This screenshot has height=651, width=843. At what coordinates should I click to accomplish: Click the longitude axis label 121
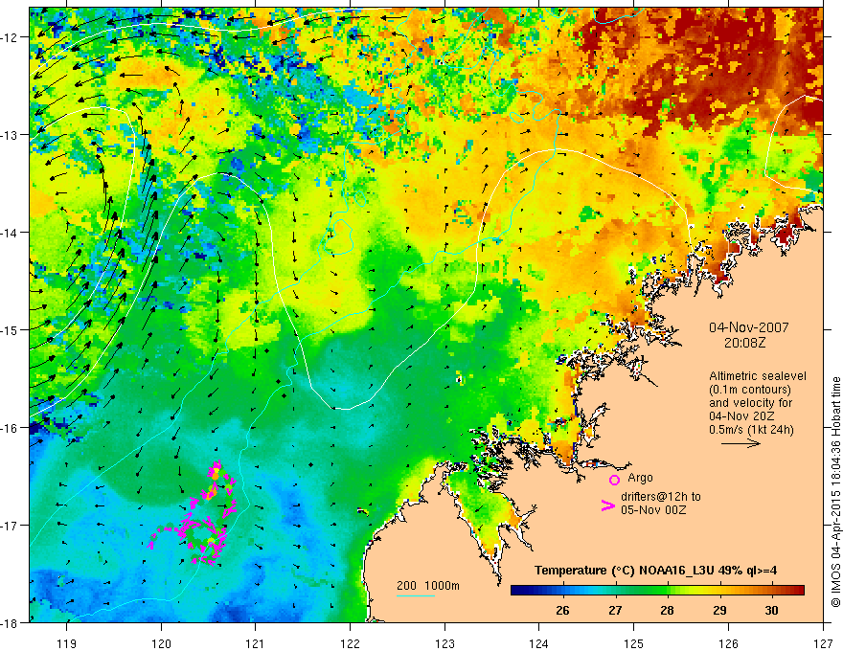(x=256, y=643)
